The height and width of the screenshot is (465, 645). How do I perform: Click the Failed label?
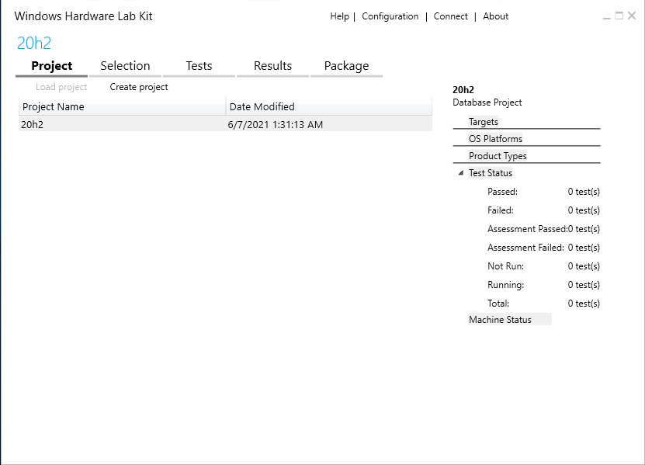pyautogui.click(x=500, y=210)
